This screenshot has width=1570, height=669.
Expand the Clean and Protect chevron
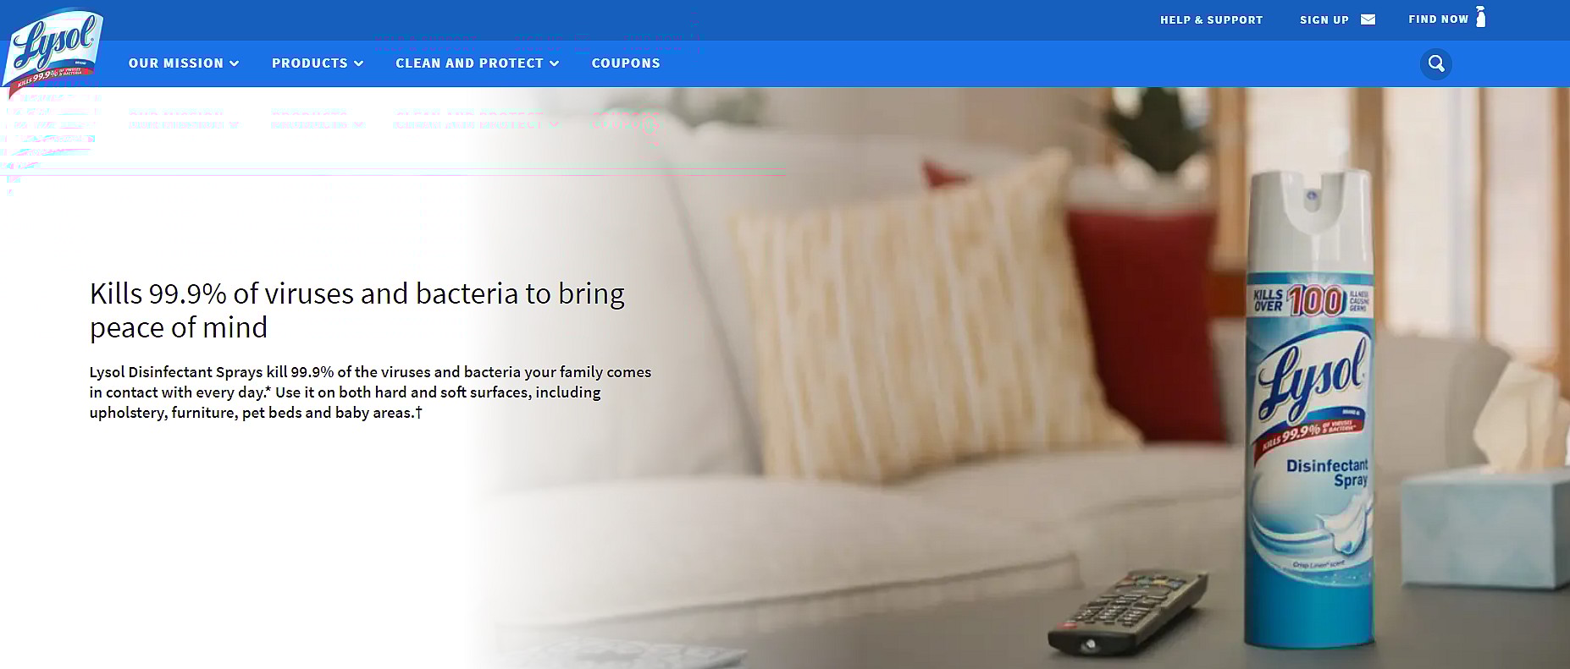(555, 63)
